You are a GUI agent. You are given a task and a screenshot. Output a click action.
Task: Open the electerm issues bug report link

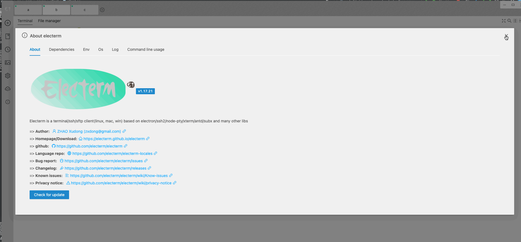point(104,161)
